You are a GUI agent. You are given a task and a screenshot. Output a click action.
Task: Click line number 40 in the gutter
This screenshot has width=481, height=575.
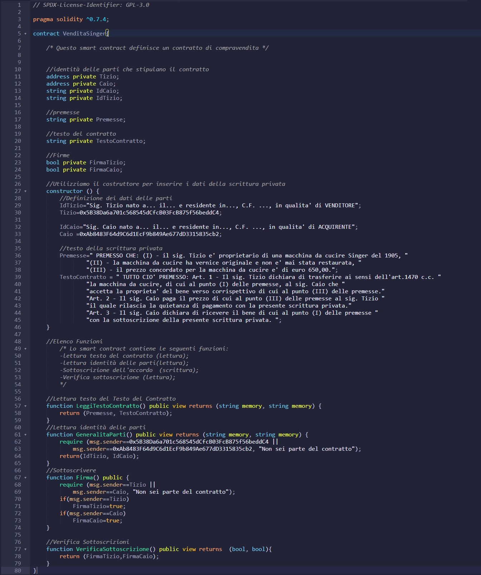[18, 284]
